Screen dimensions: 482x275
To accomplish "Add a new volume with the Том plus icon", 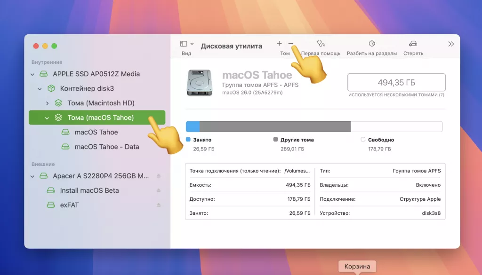I will 279,43.
